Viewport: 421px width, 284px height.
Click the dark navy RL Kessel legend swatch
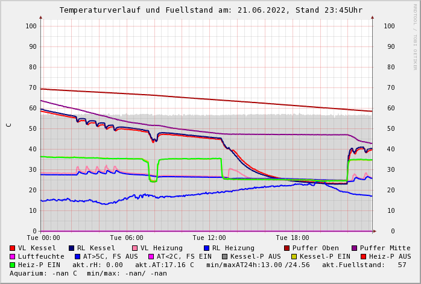pos(71,248)
